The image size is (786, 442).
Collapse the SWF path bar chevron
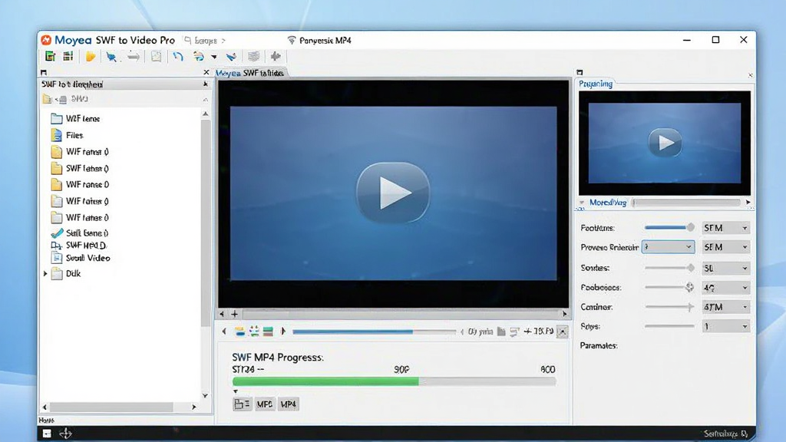pyautogui.click(x=206, y=99)
